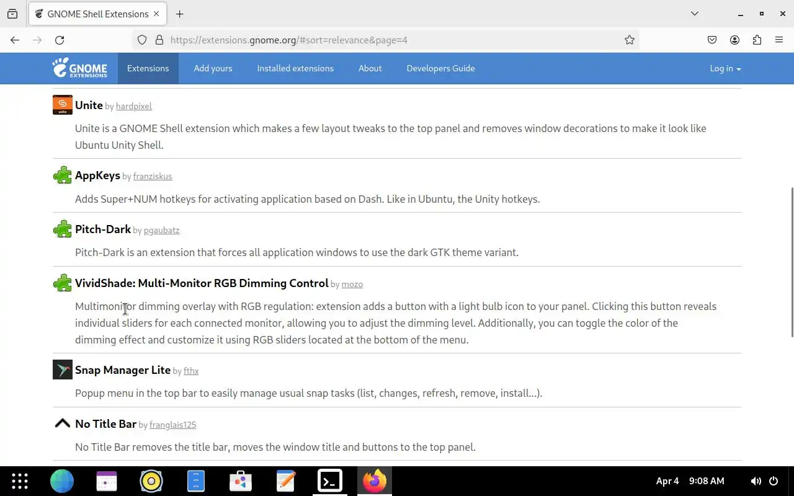Visit author hardpixel's profile

pyautogui.click(x=134, y=106)
